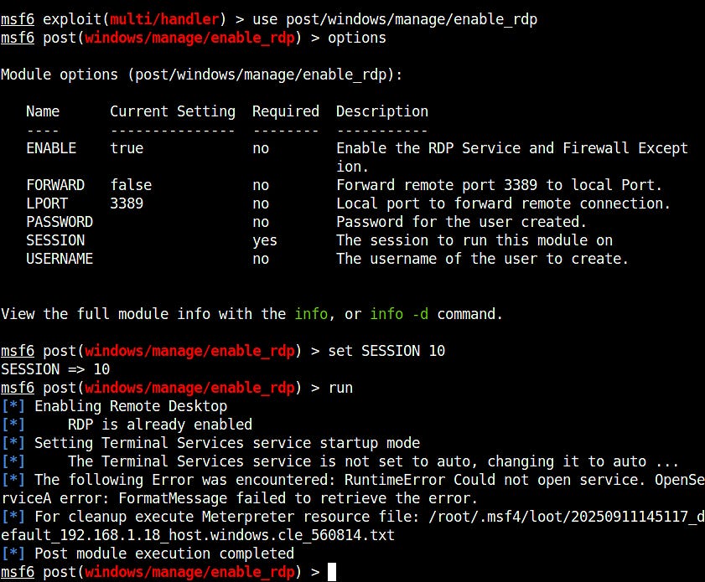Click the 'true' value for ENABLE
The width and height of the screenshot is (705, 582).
point(127,148)
